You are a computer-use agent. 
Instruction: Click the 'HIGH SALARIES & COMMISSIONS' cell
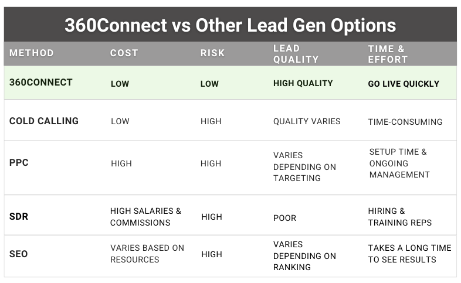[146, 217]
